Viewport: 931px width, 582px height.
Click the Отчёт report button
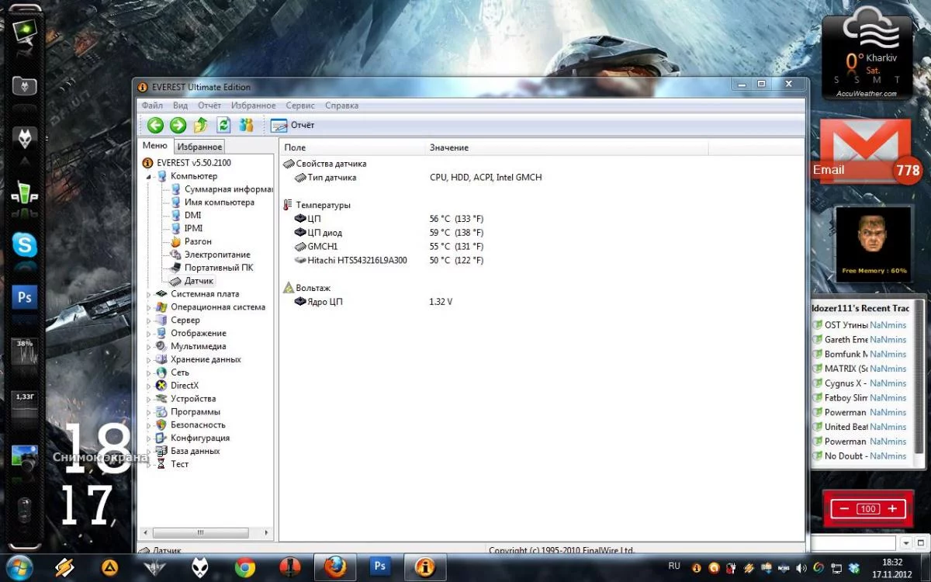click(292, 125)
